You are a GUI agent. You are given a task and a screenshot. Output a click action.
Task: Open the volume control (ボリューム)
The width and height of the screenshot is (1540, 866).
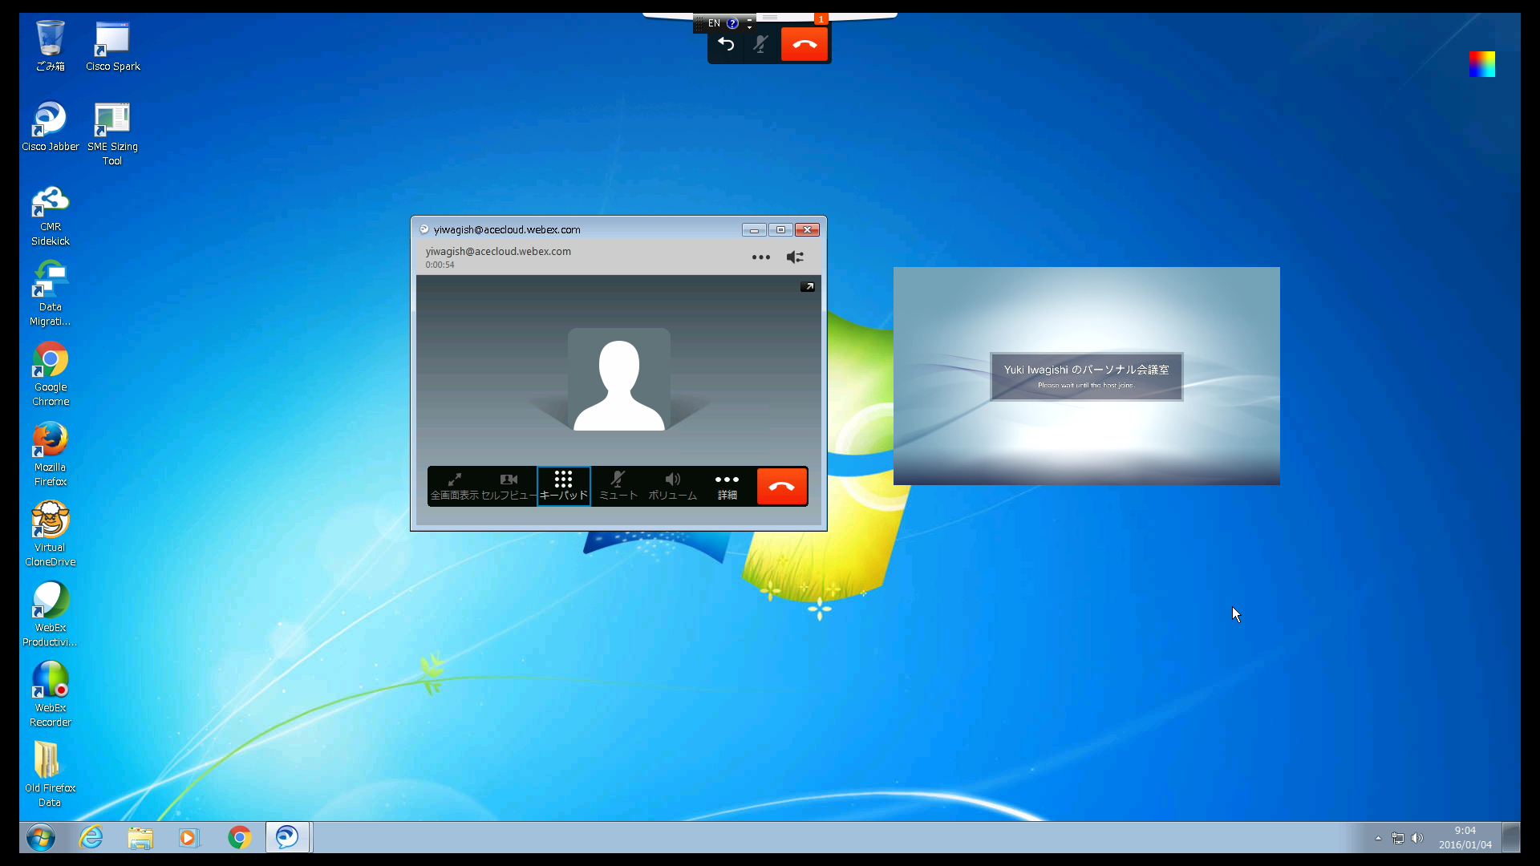672,486
